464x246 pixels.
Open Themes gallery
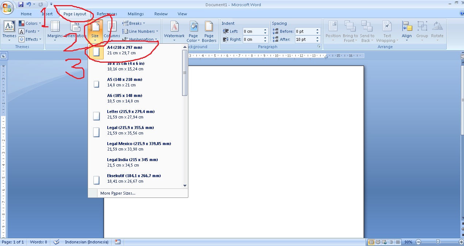pos(9,31)
